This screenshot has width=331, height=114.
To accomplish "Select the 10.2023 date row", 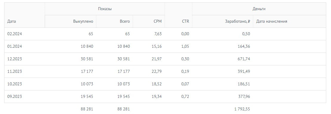I will (x=165, y=84).
